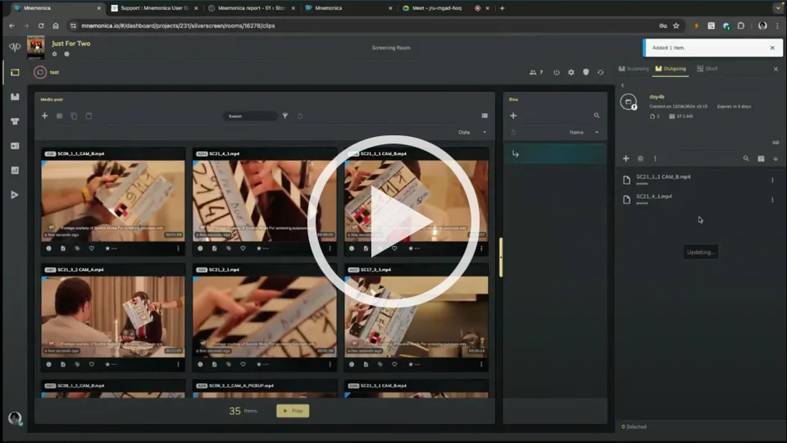Search bins with the magnifier icon
Image resolution: width=787 pixels, height=443 pixels.
pos(597,116)
